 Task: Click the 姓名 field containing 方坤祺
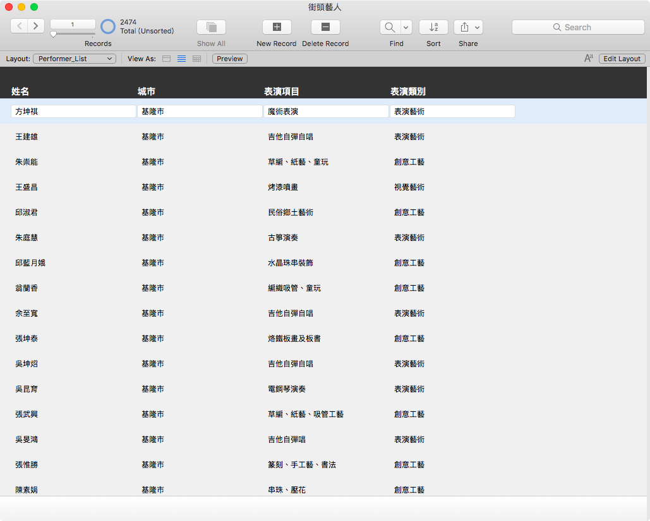point(73,111)
